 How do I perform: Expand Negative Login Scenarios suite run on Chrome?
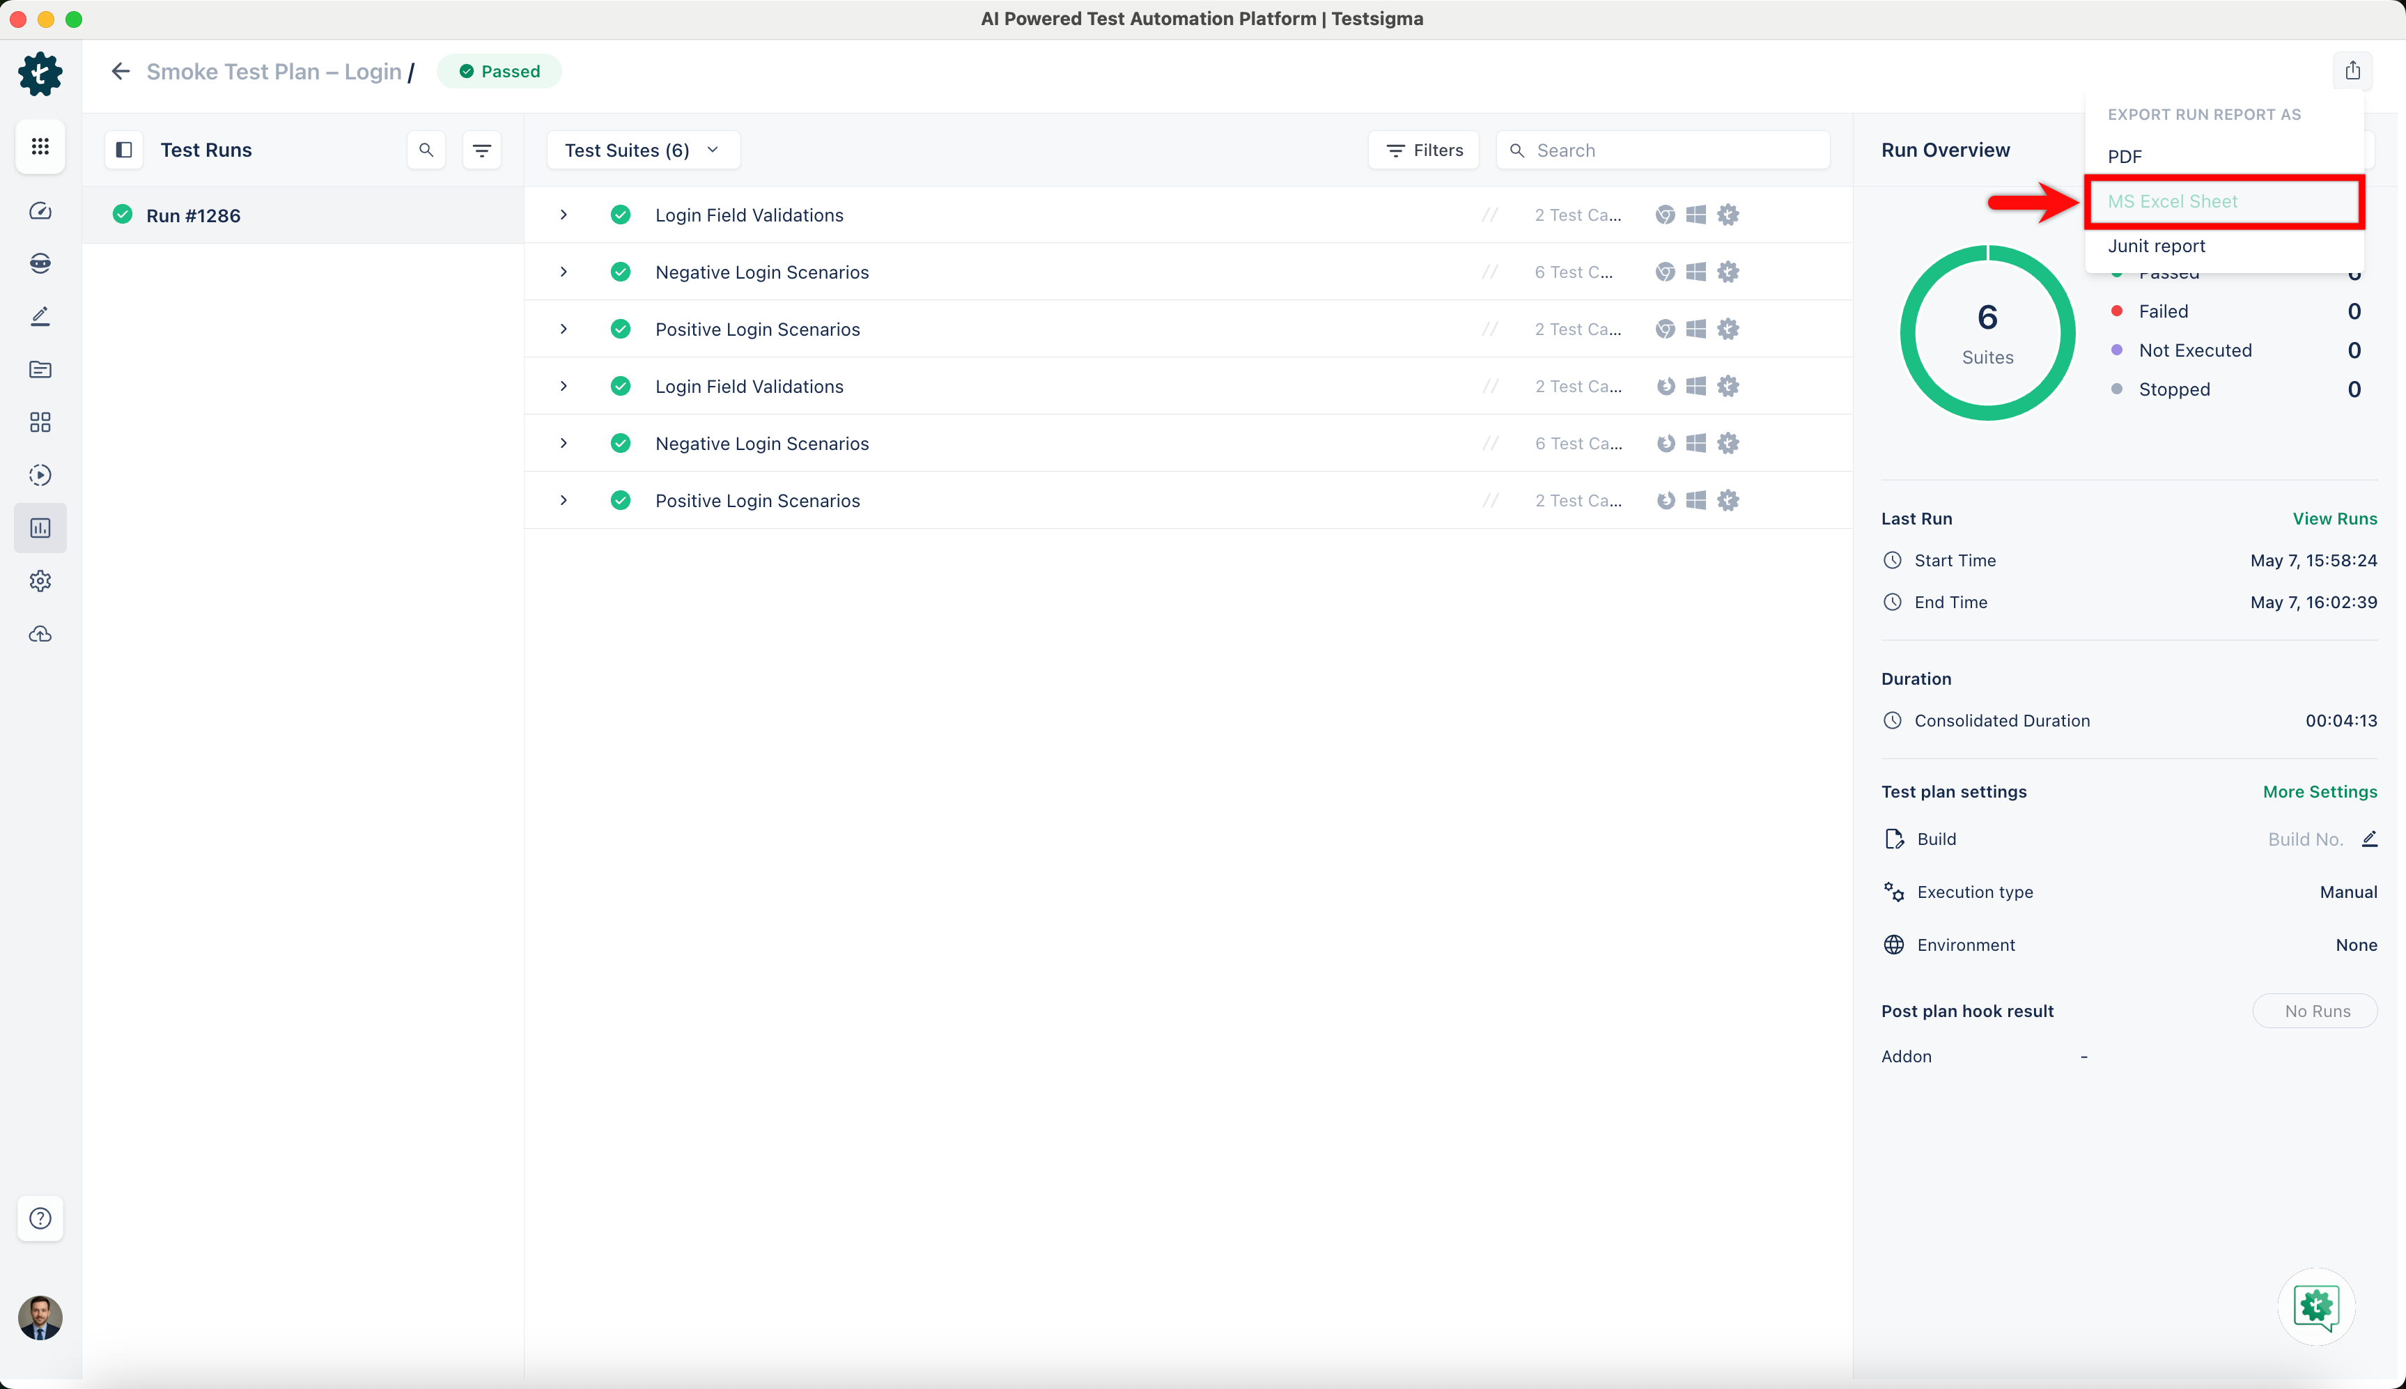point(564,272)
